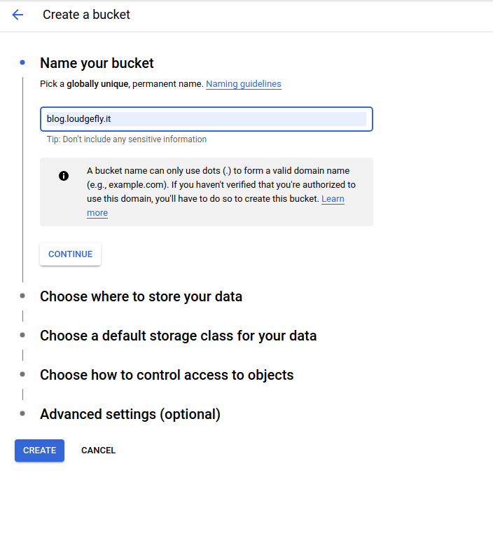This screenshot has height=536, width=493.
Task: Expand Choose where to store your data
Action: click(x=141, y=296)
